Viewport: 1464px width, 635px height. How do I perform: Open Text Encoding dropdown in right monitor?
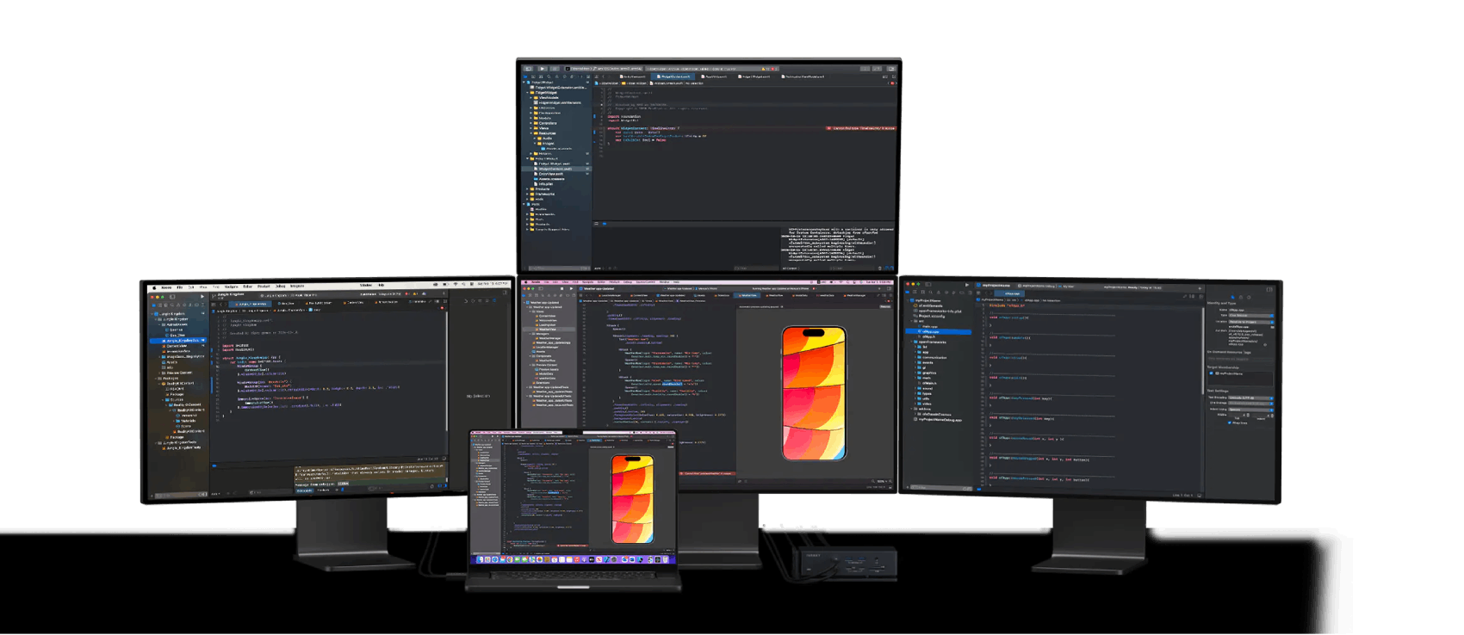(x=1250, y=398)
